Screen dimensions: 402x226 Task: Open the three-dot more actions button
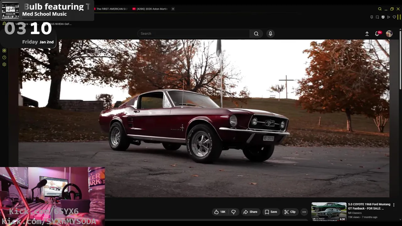pyautogui.click(x=304, y=212)
